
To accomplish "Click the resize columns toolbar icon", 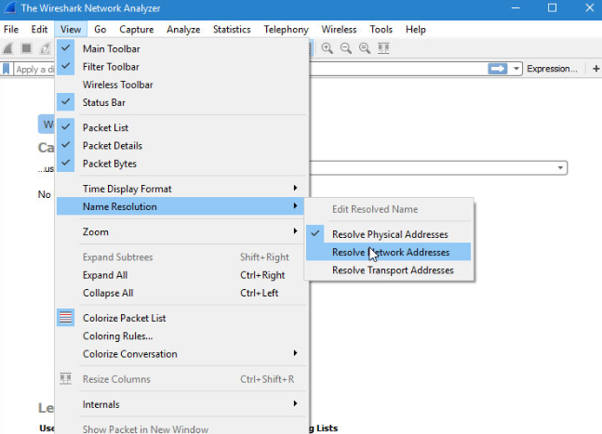I will 383,48.
